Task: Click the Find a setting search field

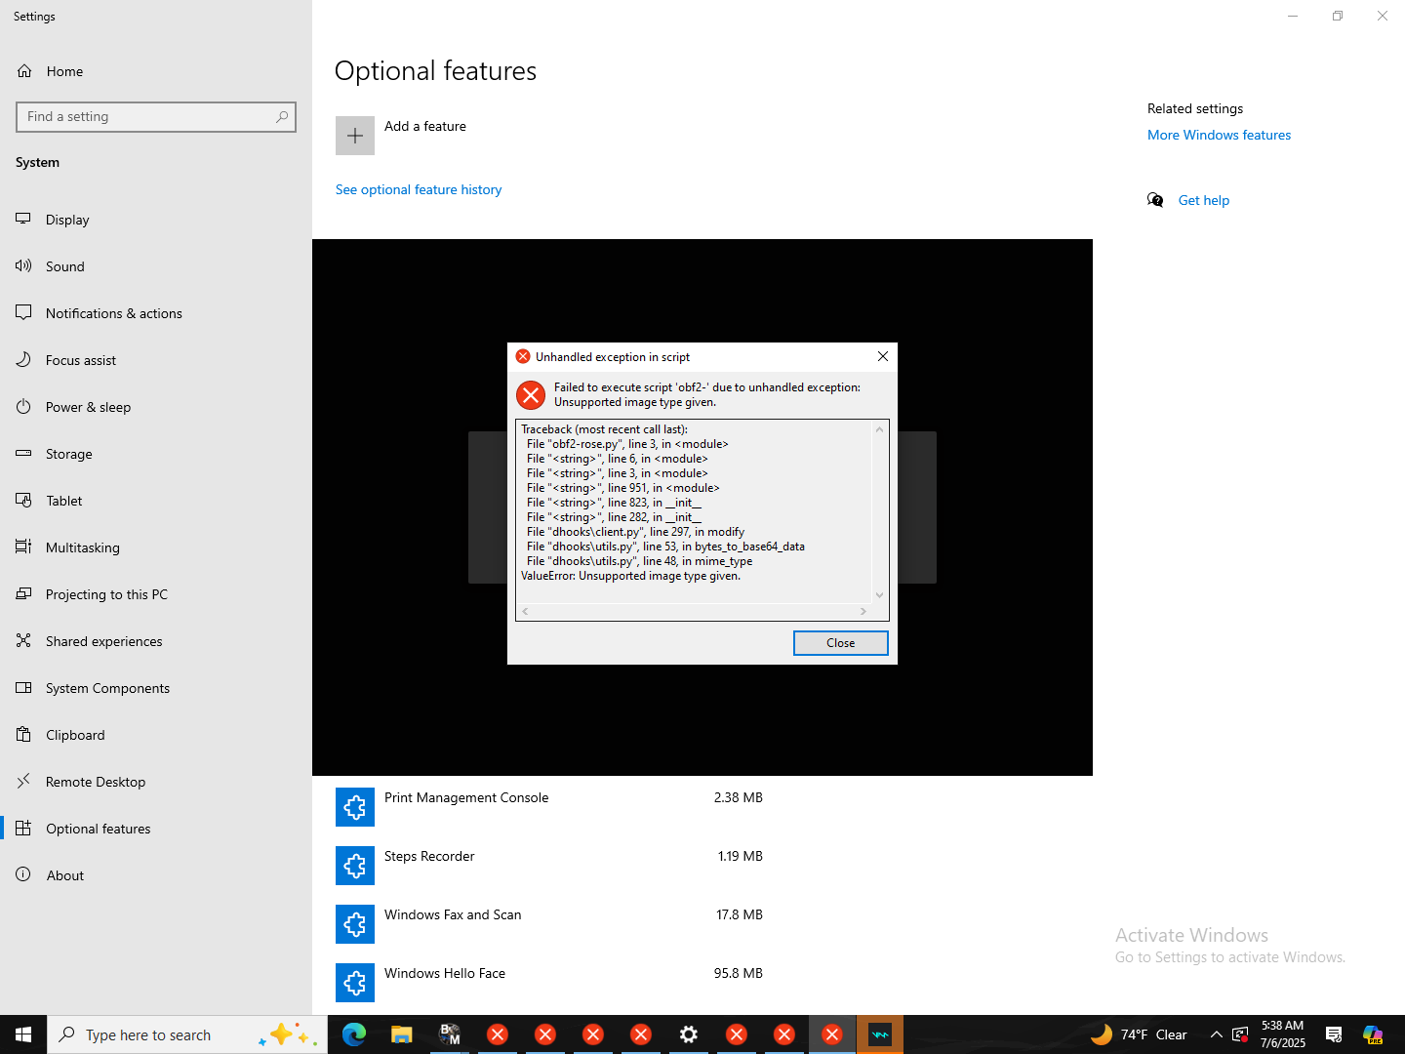Action: (x=156, y=117)
